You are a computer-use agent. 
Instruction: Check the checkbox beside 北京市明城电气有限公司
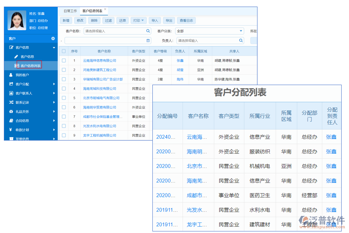(x=63, y=98)
